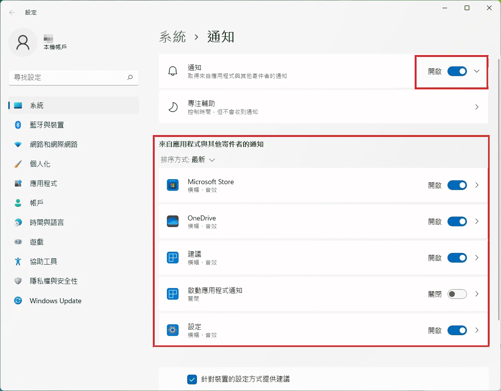The width and height of the screenshot is (501, 391).
Task: Click the search magnifier icon
Action: [130, 77]
